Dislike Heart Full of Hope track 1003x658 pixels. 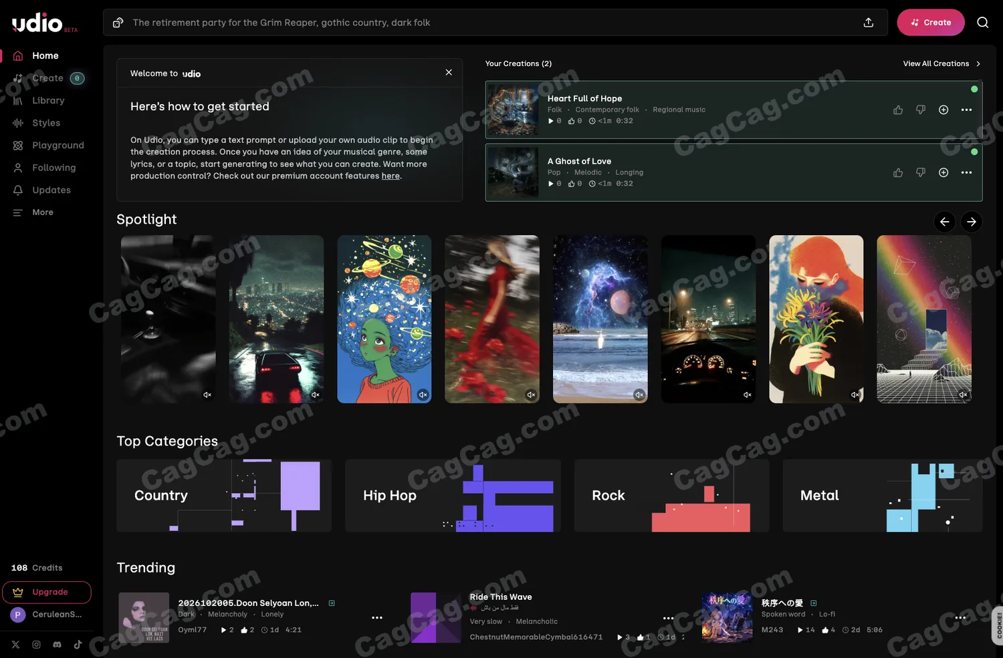click(921, 110)
